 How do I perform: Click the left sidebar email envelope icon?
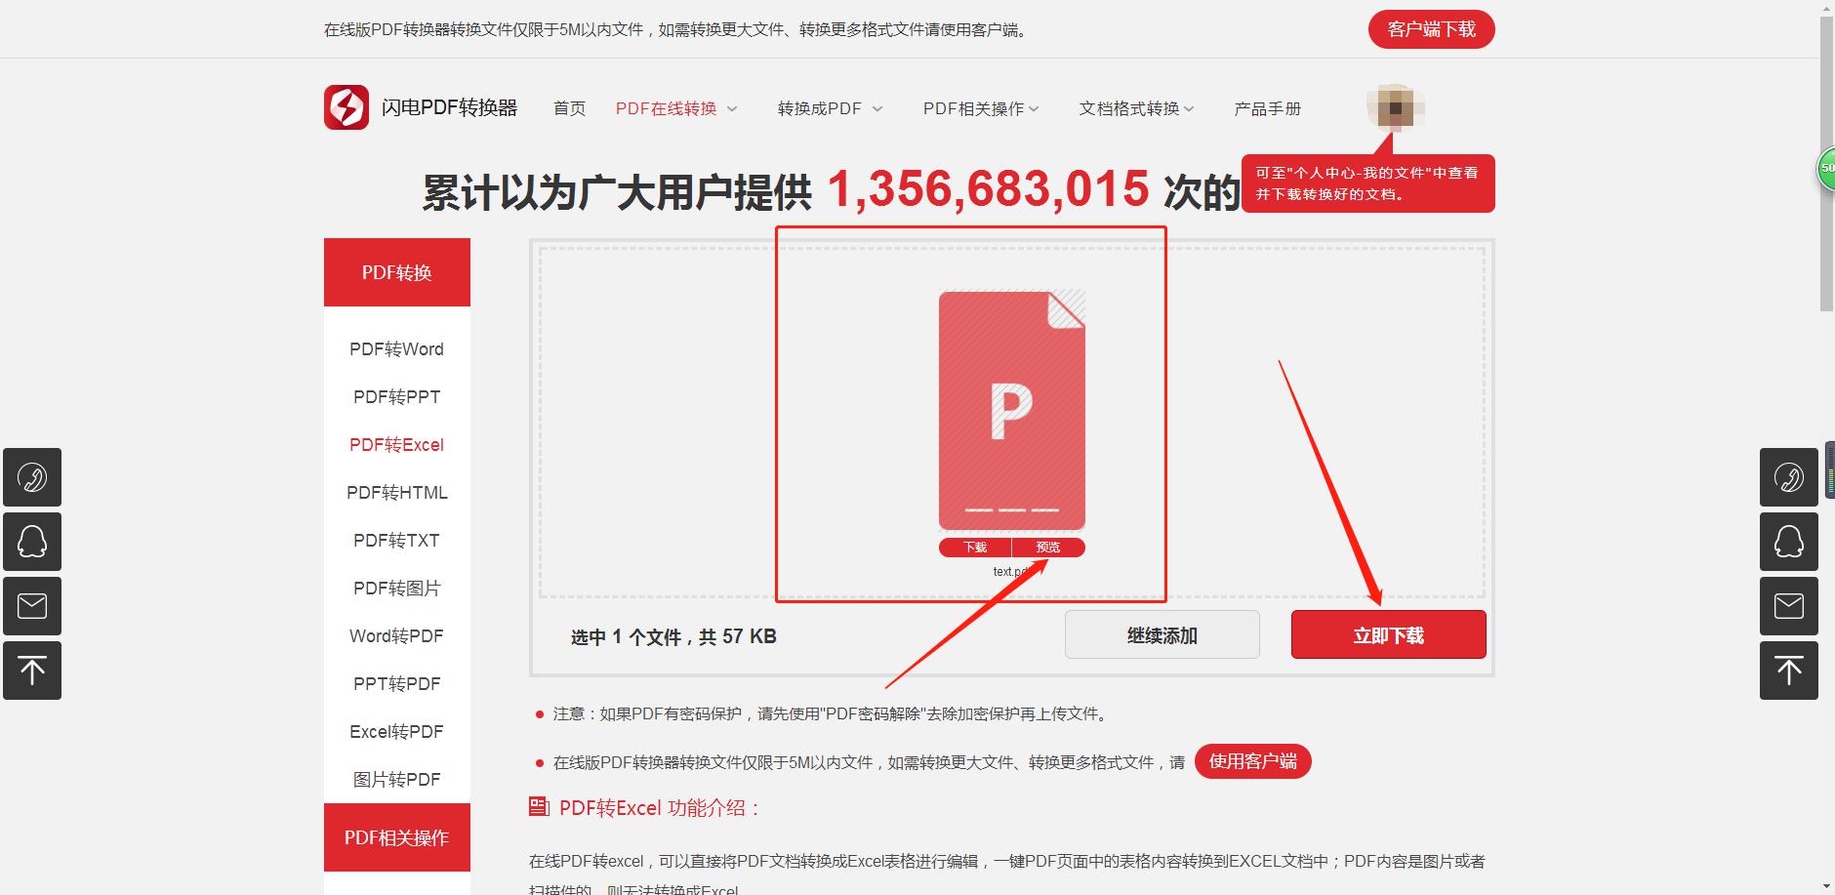32,606
